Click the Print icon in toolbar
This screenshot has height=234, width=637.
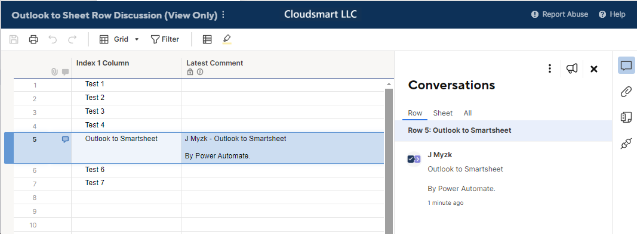(x=33, y=39)
